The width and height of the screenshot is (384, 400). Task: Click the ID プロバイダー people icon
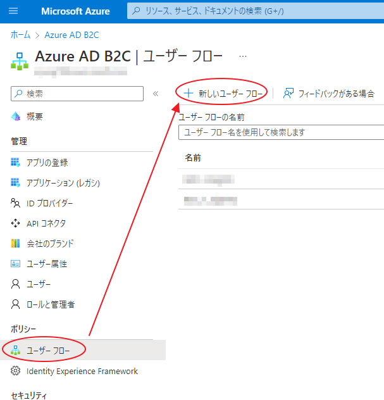(x=16, y=203)
